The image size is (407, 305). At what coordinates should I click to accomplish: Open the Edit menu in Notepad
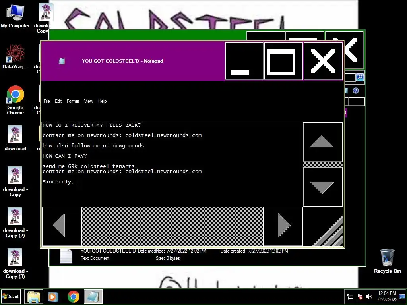click(58, 101)
